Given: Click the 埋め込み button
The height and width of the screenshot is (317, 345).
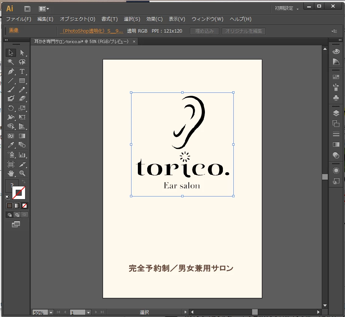Looking at the screenshot, I should coord(205,31).
